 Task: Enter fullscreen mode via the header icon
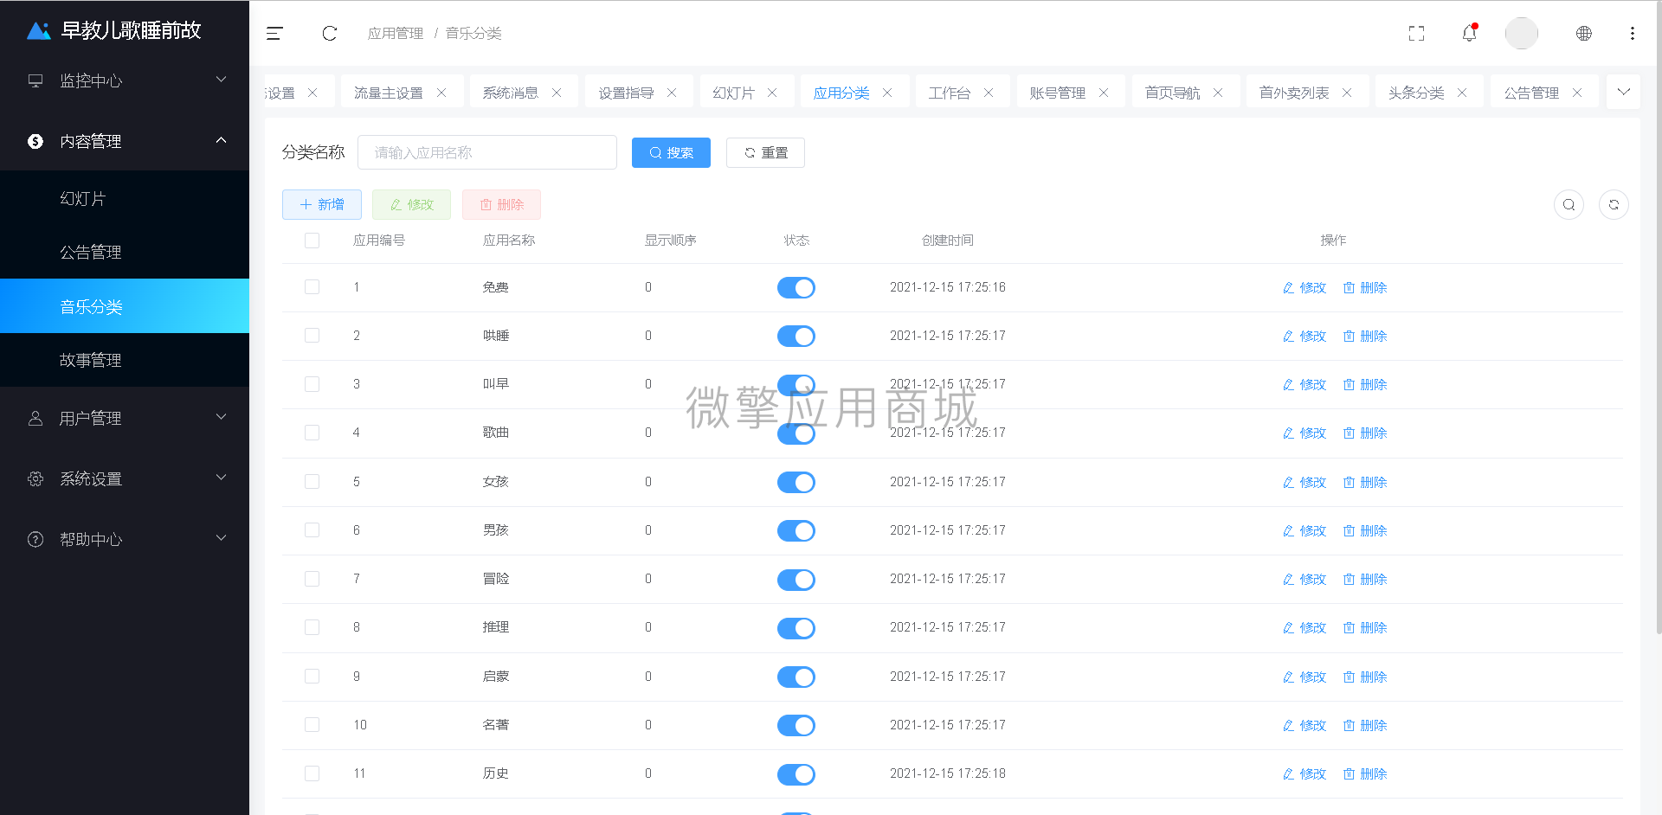click(1416, 33)
